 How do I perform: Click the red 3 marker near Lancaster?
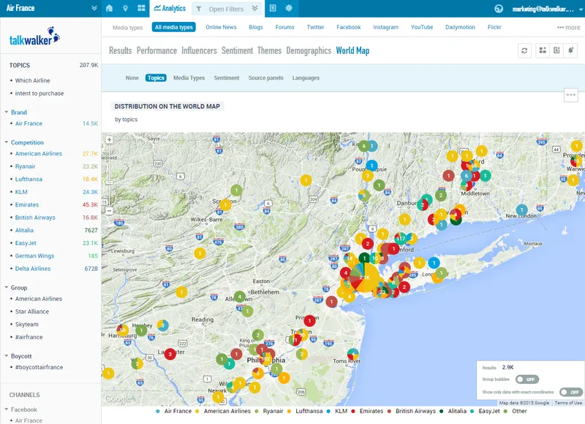(170, 354)
